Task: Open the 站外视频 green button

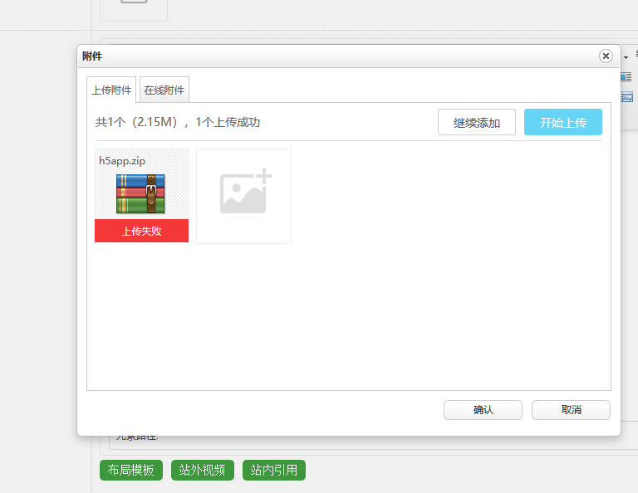Action: point(203,470)
